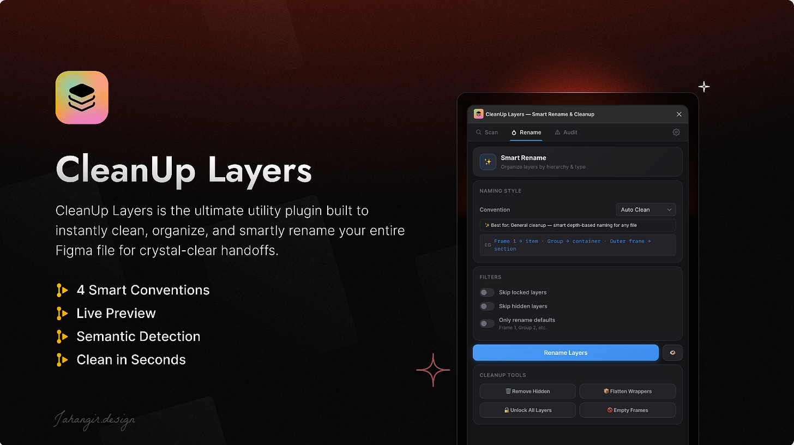The height and width of the screenshot is (445, 794).
Task: Click 'Organize layers by hierarchy & type' subtitle
Action: click(x=543, y=167)
